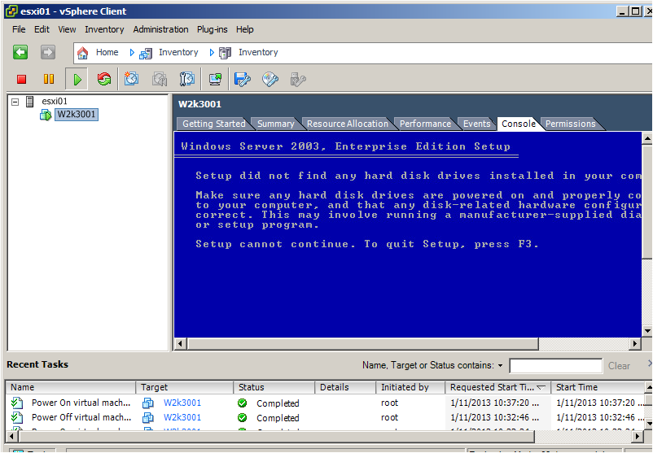
Task: Click the revert to snapshot icon
Action: pos(160,79)
